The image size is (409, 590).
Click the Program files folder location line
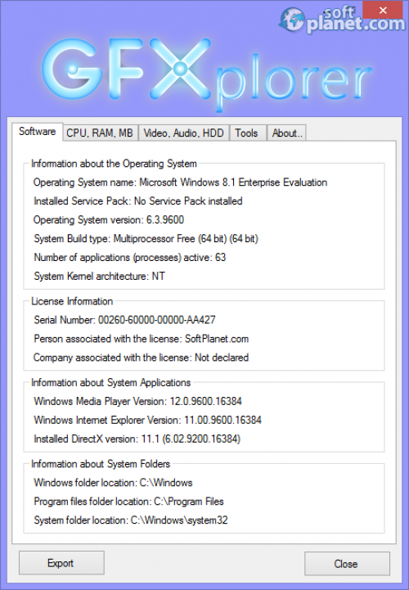[128, 502]
